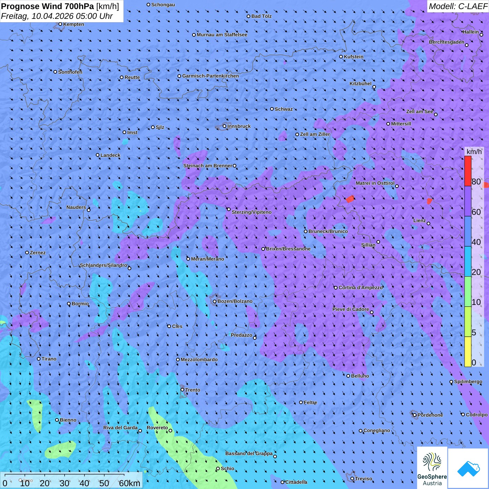This screenshot has width=489, height=489.
Task: Click the Berchtesgaden city label
Action: (x=447, y=42)
